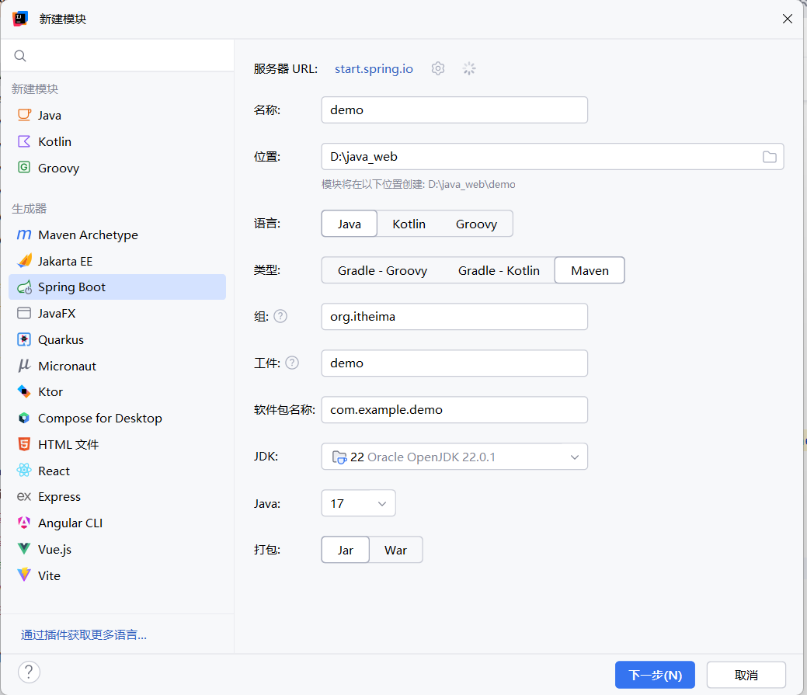Image resolution: width=807 pixels, height=695 pixels.
Task: Switch language to Kotlin
Action: point(409,224)
